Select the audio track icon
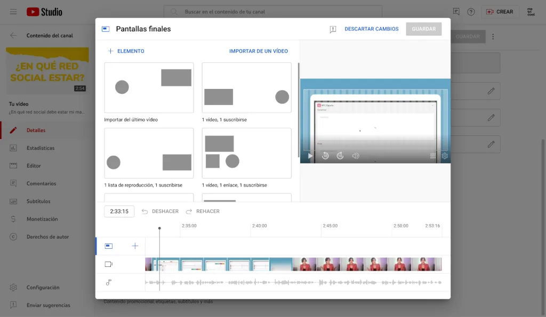Viewport: 546px width, 317px height. pyautogui.click(x=108, y=282)
